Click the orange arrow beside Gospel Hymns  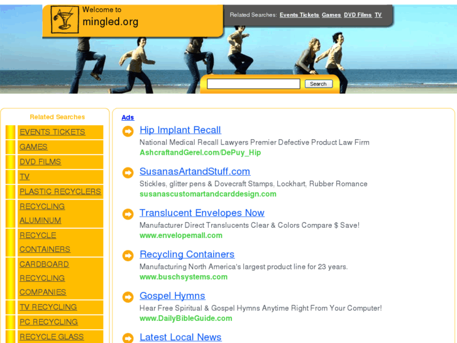click(x=128, y=297)
